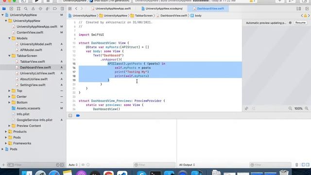The width and height of the screenshot is (311, 175).
Task: Add new file with plus button
Action: [3, 165]
